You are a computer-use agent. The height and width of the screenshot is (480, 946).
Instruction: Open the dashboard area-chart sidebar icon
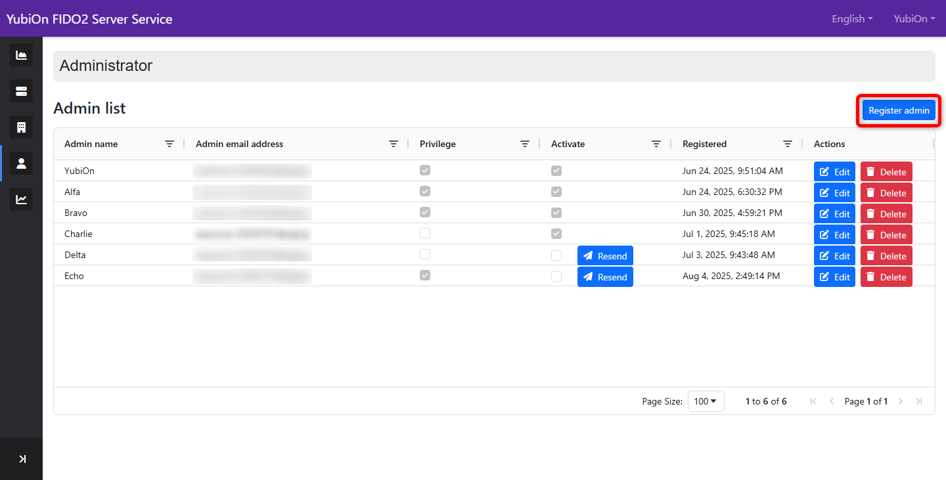21,55
